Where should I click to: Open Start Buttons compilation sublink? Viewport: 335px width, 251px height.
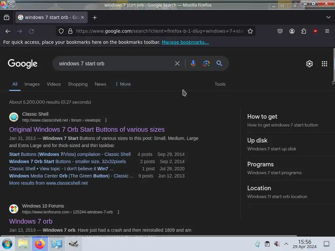(70, 154)
